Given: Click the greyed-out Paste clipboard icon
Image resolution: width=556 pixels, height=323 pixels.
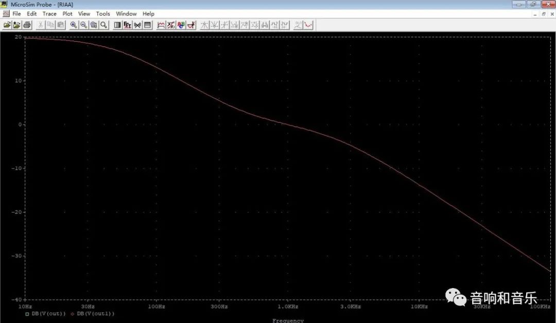Looking at the screenshot, I should coord(61,25).
